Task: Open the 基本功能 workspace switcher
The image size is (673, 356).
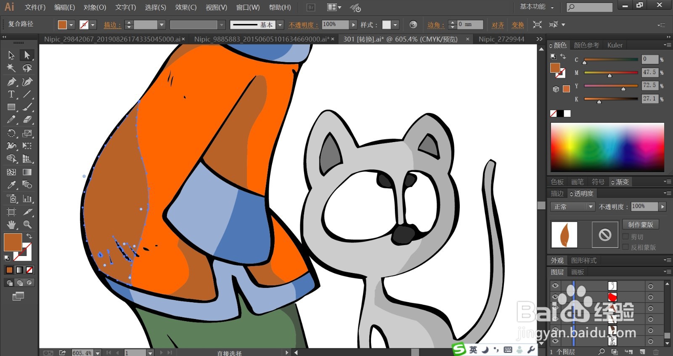Action: [x=537, y=7]
